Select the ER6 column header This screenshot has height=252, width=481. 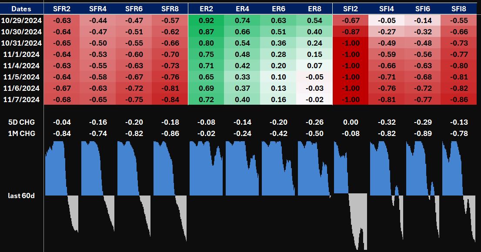(278, 9)
